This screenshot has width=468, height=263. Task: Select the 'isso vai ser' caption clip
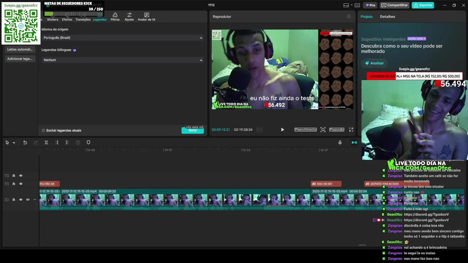pyautogui.click(x=326, y=184)
